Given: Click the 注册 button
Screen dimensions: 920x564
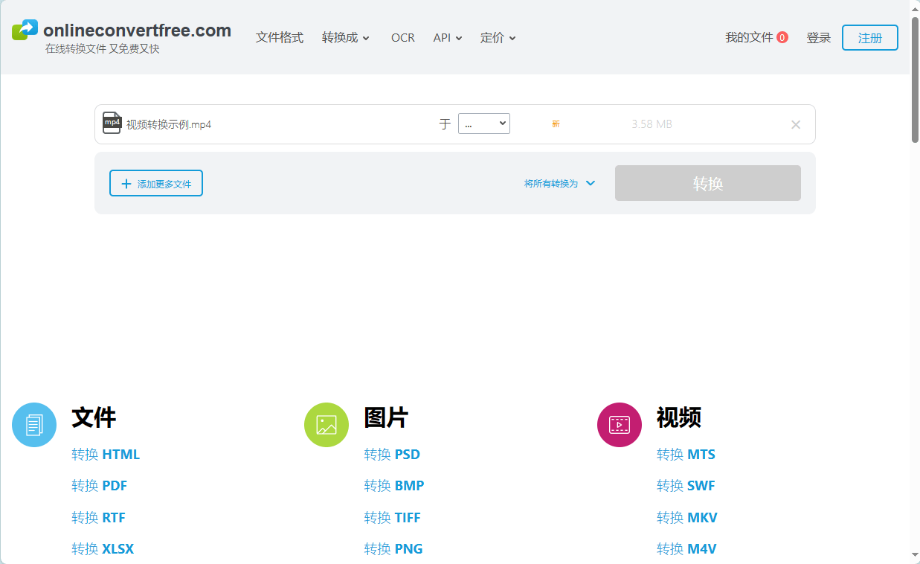Looking at the screenshot, I should point(869,37).
